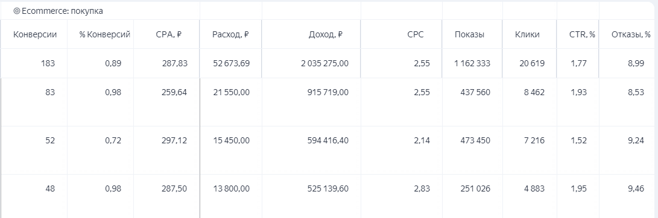Click total impressions value 1 162 333
Image resolution: width=658 pixels, height=218 pixels.
(x=472, y=64)
